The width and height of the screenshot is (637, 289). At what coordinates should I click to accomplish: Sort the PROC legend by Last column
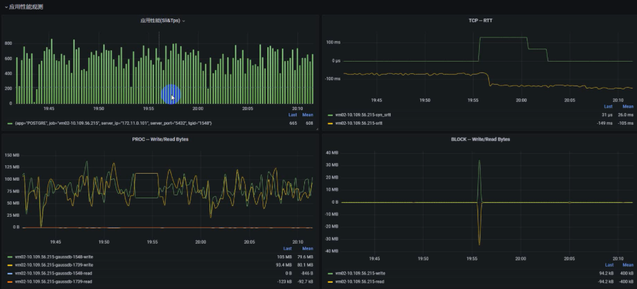pyautogui.click(x=287, y=248)
